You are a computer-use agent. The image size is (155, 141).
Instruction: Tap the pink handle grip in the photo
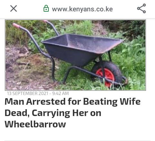(x=16, y=25)
